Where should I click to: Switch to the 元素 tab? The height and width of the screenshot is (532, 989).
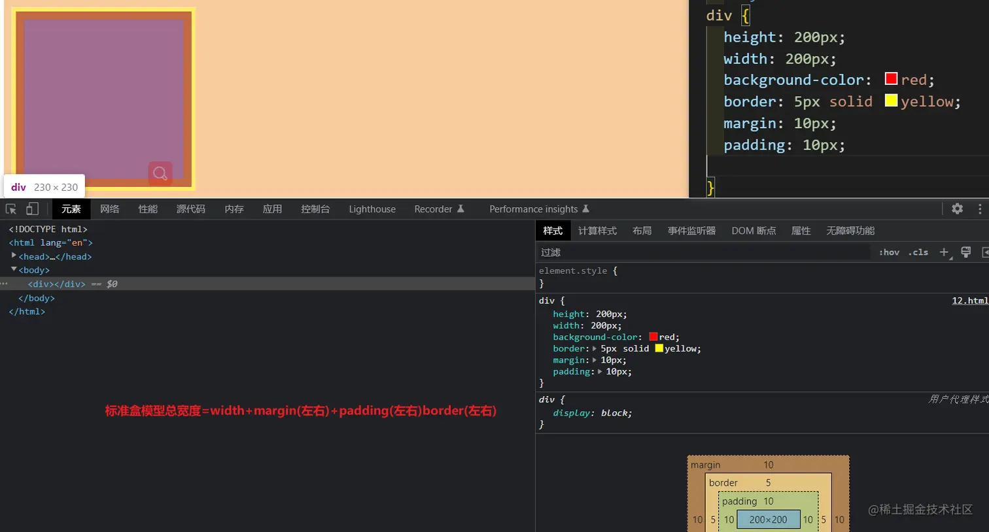click(71, 209)
